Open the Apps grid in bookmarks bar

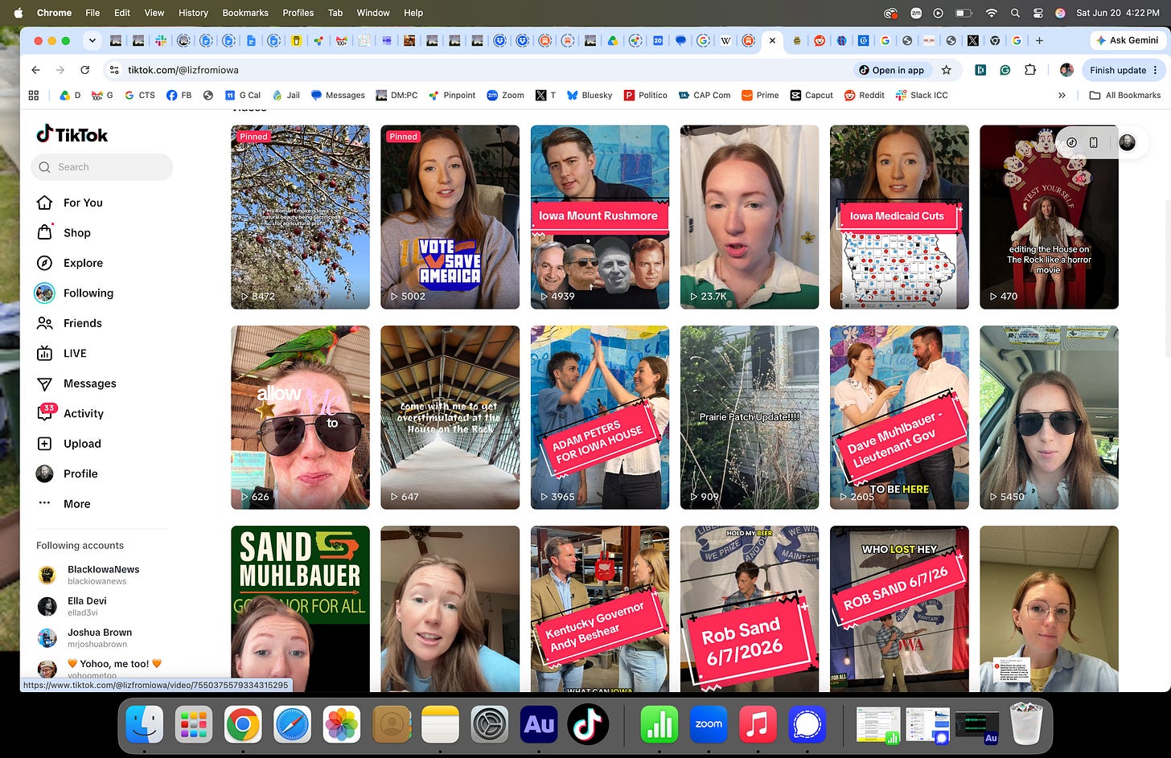(34, 95)
